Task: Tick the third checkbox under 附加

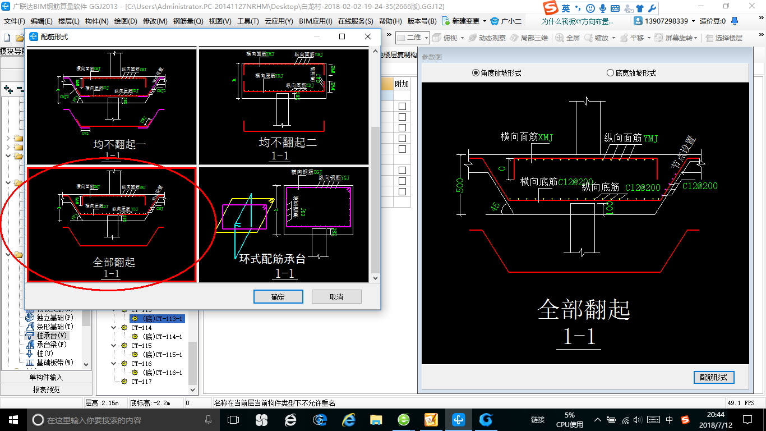Action: pos(402,128)
